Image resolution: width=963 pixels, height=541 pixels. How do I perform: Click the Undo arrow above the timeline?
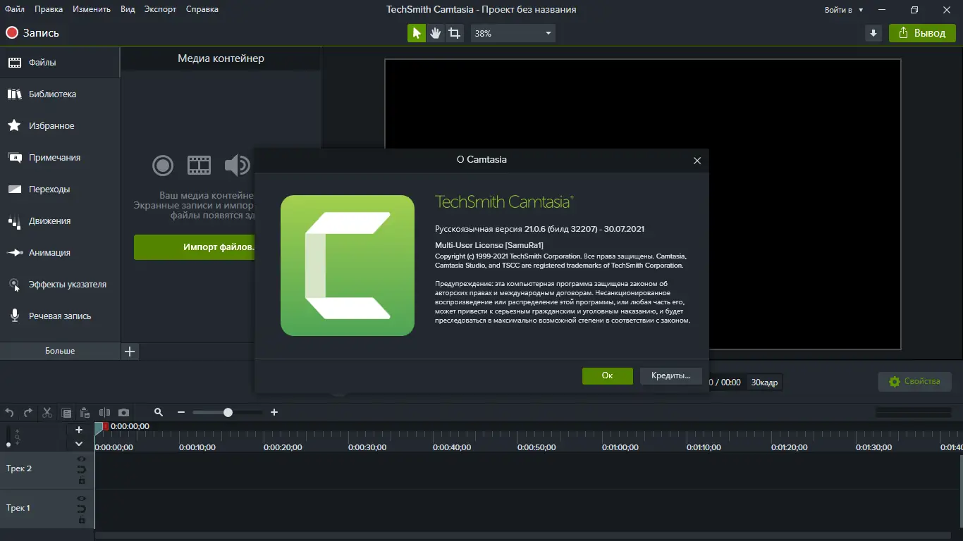pyautogui.click(x=9, y=412)
